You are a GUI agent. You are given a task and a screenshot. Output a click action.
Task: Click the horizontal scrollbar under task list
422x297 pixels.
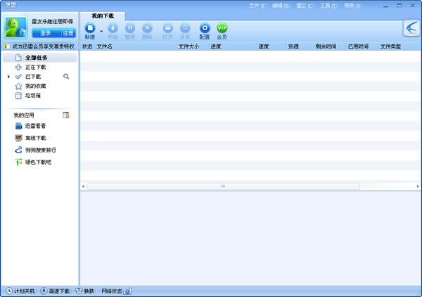coord(223,187)
